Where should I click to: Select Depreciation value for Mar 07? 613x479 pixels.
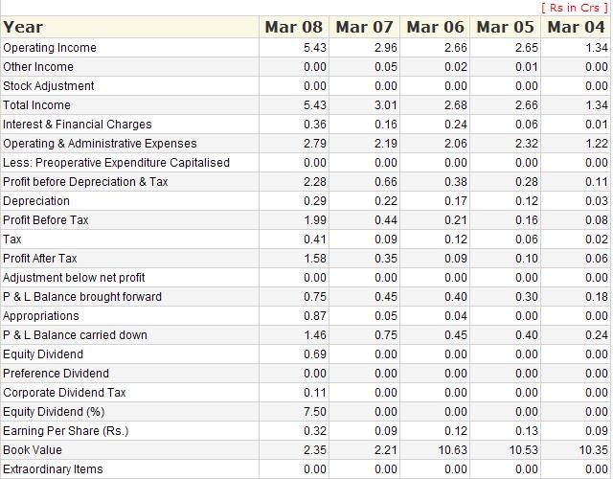coord(384,201)
